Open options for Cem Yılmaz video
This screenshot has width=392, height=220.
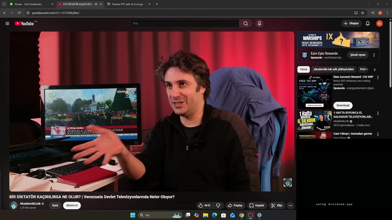tap(378, 134)
